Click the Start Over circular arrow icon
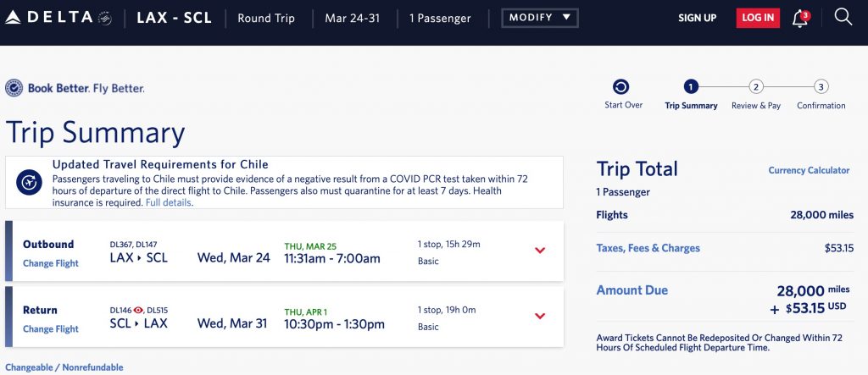 (x=621, y=87)
